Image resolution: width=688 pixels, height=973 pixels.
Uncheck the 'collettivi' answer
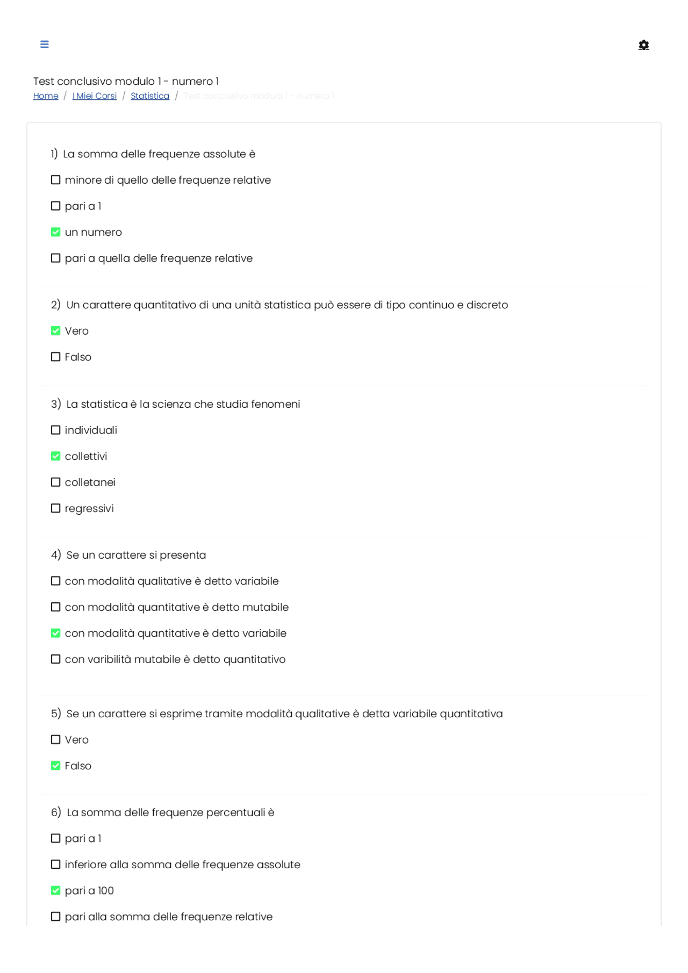[x=55, y=456]
